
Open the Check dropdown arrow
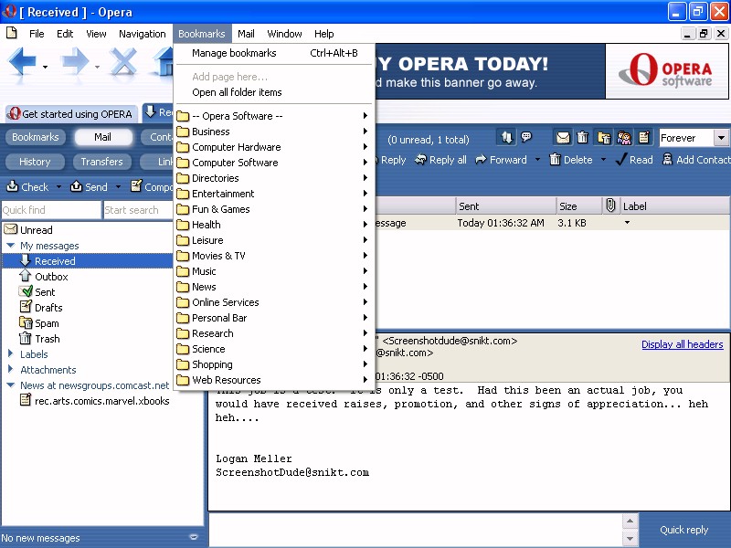(x=58, y=187)
